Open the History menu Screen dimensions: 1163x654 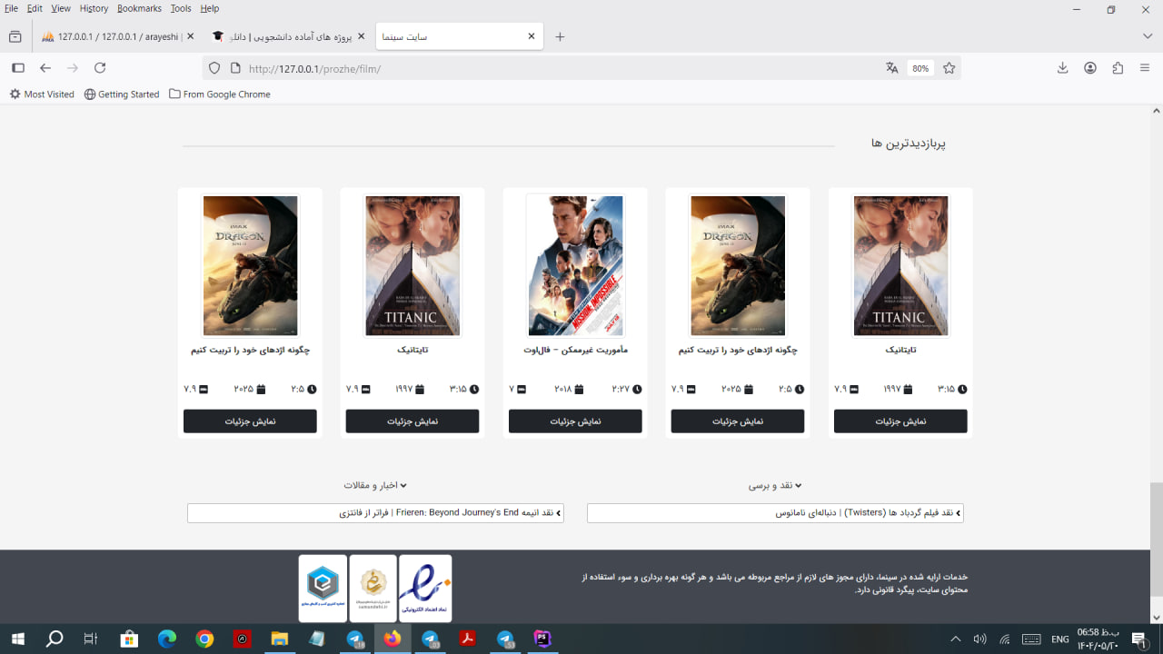tap(94, 8)
